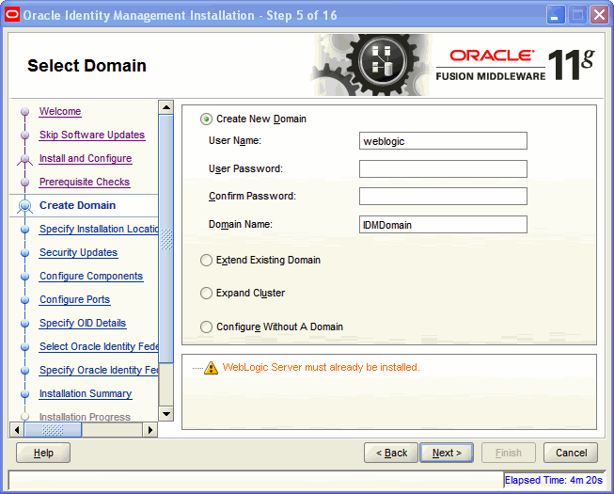Click the warning icon in message panel
This screenshot has width=614, height=494.
click(211, 368)
